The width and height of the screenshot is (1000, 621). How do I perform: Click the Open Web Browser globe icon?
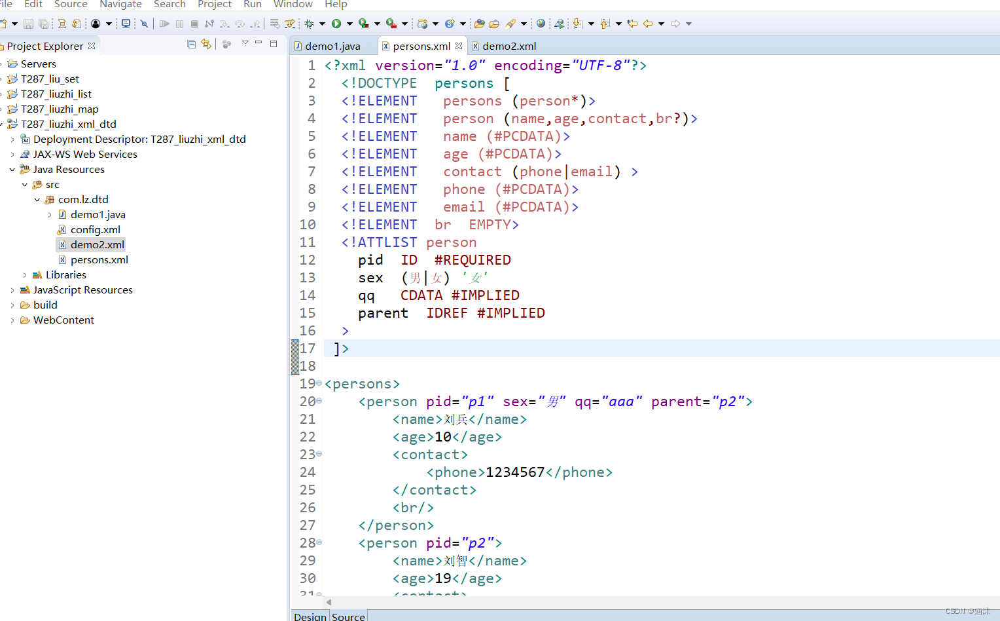coord(541,24)
